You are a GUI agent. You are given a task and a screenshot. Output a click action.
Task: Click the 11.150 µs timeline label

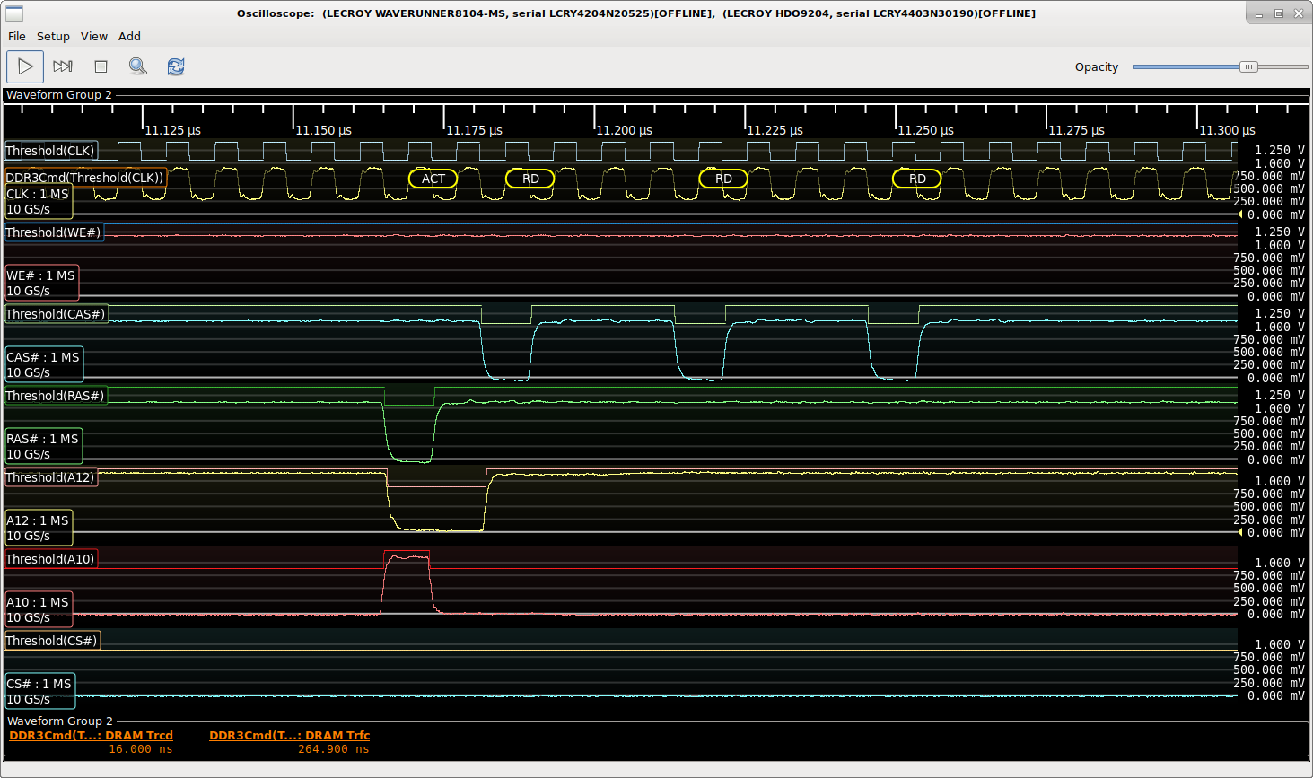click(x=324, y=130)
